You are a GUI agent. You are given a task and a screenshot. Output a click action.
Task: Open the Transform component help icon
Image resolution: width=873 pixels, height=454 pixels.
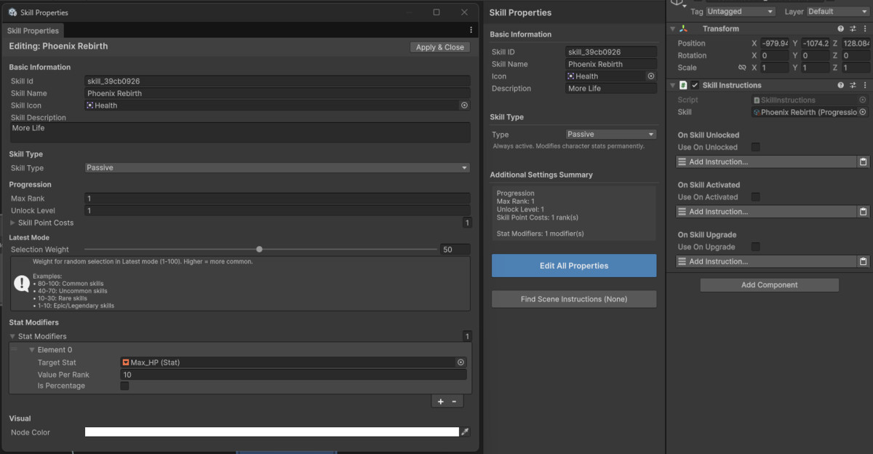(841, 28)
